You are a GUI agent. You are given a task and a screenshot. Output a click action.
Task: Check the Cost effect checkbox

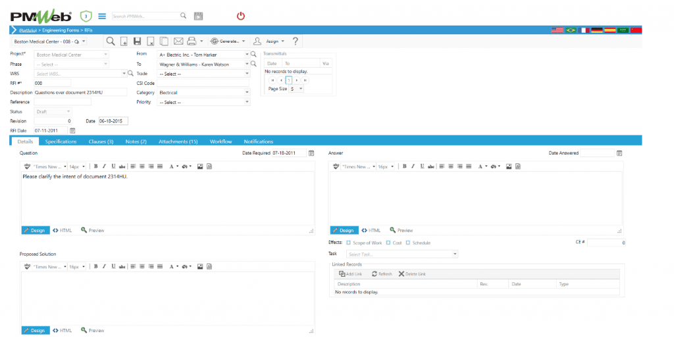point(388,243)
